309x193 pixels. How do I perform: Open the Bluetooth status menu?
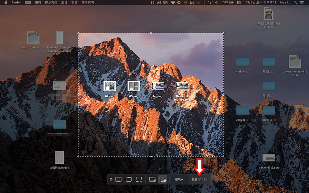click(x=204, y=2)
